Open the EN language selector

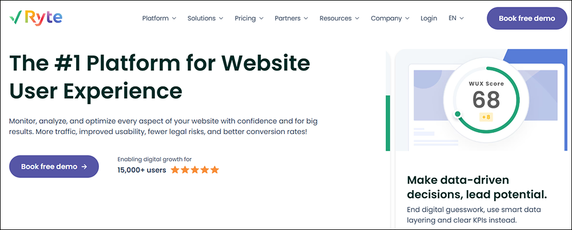click(x=456, y=18)
